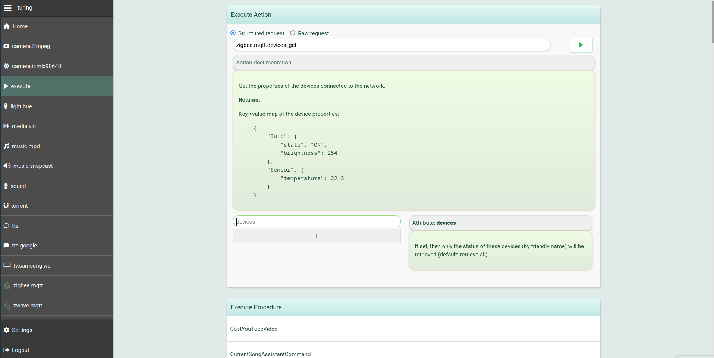Click the sound microphone icon
Screen dimensions: 714x358
click(x=6, y=186)
